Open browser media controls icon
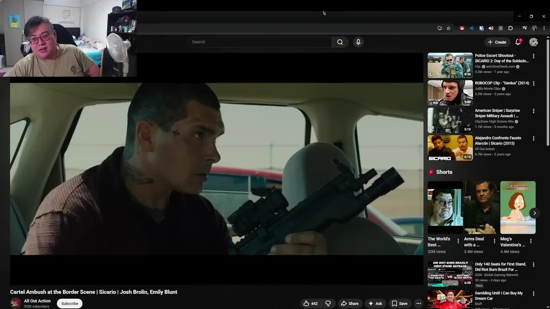550x309 pixels. pos(525,28)
